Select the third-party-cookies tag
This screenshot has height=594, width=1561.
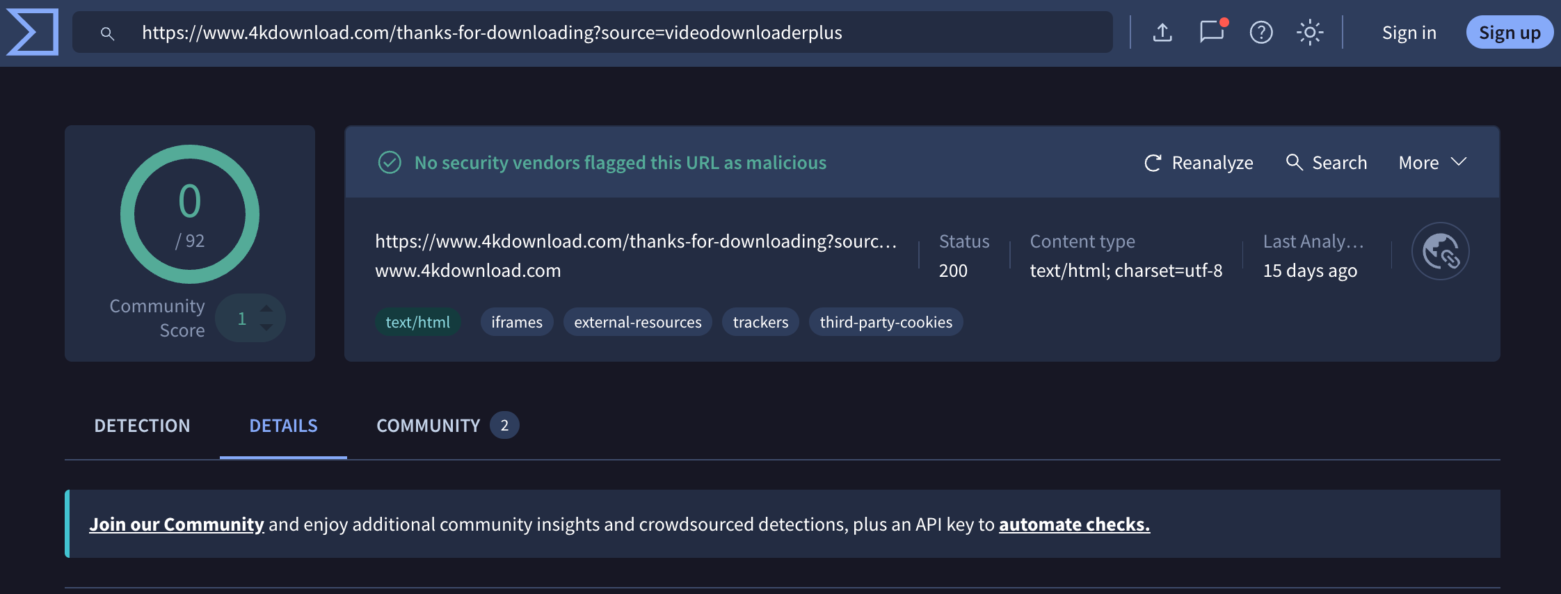pos(886,322)
